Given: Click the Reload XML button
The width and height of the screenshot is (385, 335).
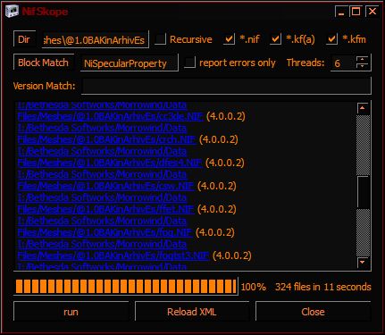Looking at the screenshot, I should (x=192, y=312).
